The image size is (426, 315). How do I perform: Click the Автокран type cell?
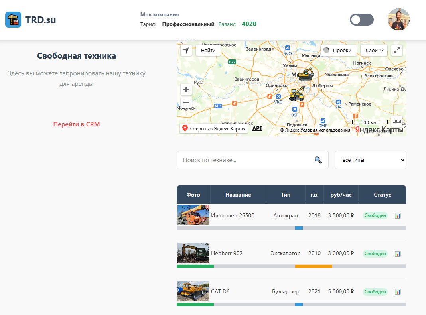coord(286,215)
